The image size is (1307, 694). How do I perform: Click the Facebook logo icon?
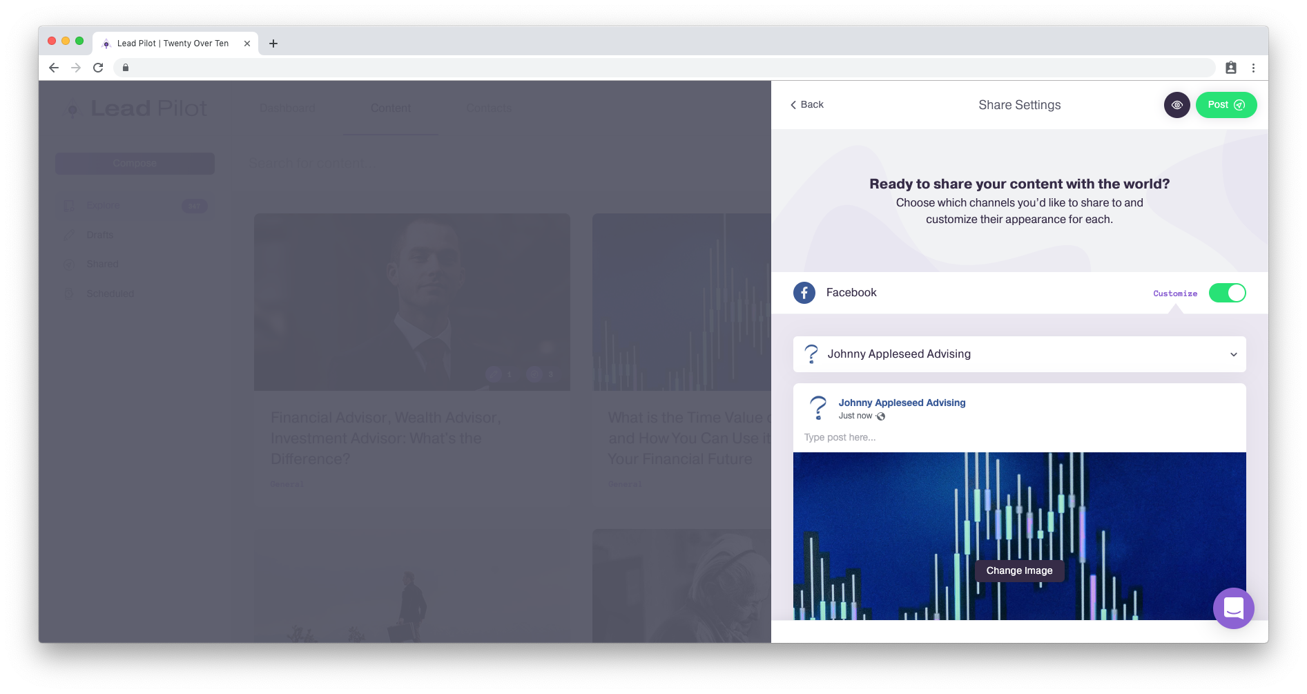(x=804, y=293)
